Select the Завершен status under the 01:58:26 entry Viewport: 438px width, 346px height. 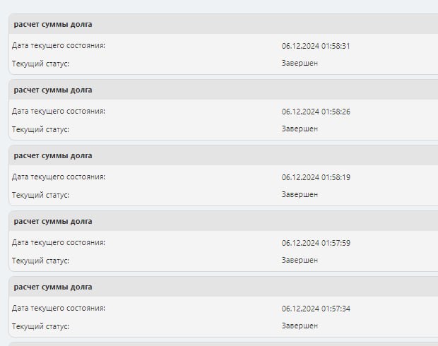[300, 129]
